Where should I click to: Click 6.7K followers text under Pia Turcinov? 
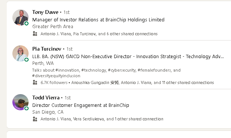54,82
